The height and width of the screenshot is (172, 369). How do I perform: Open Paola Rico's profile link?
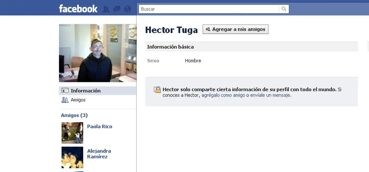(100, 126)
